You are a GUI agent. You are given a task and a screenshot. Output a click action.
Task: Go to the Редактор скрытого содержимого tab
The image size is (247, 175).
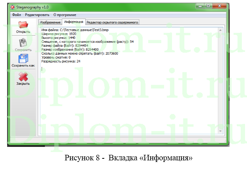(112, 23)
